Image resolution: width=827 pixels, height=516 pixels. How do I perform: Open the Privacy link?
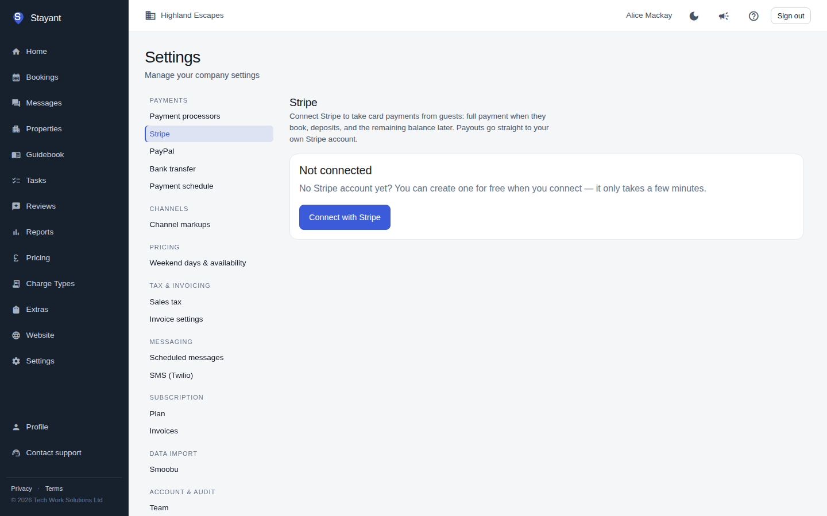click(21, 488)
